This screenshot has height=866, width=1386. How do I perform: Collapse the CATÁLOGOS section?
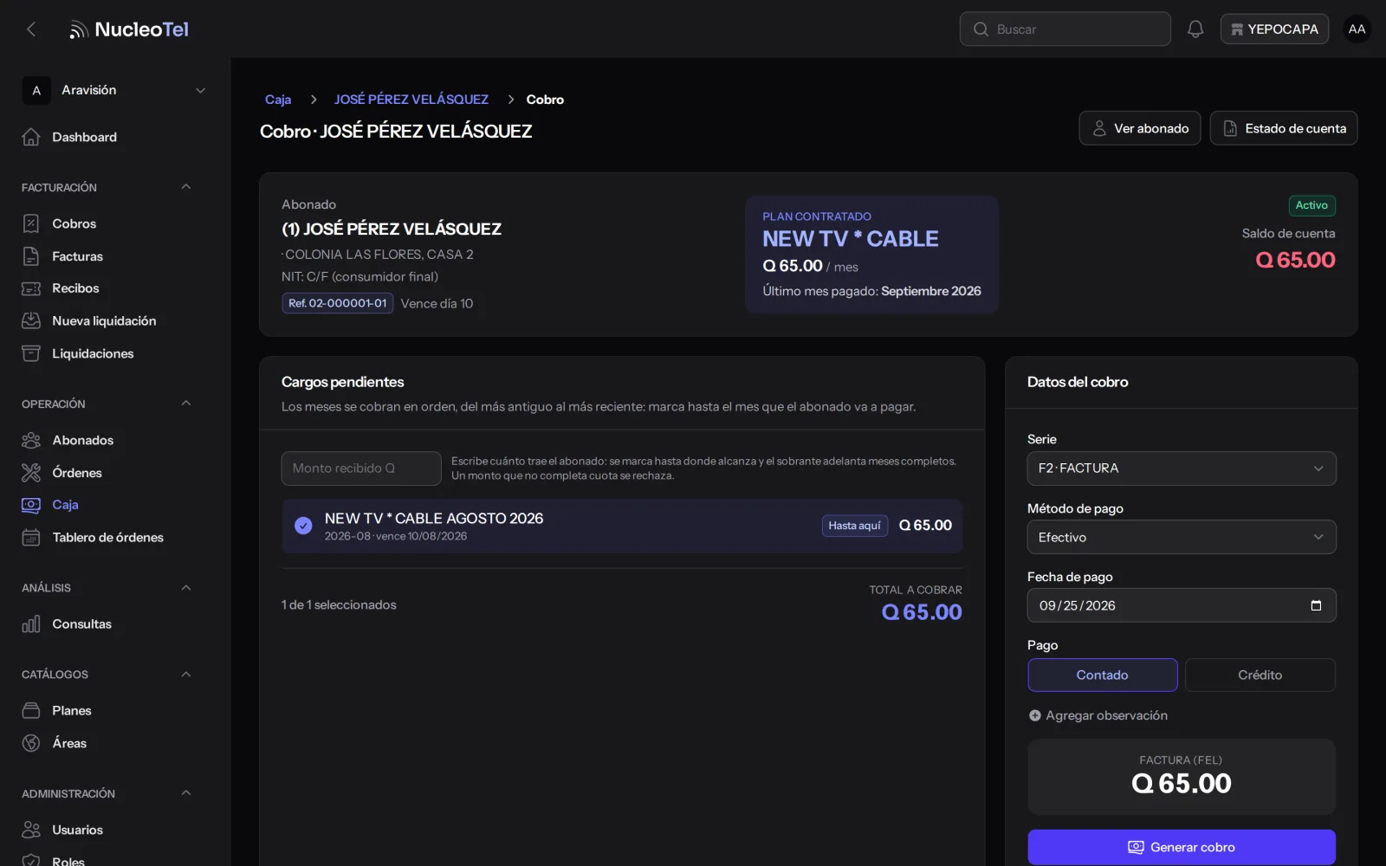[185, 675]
